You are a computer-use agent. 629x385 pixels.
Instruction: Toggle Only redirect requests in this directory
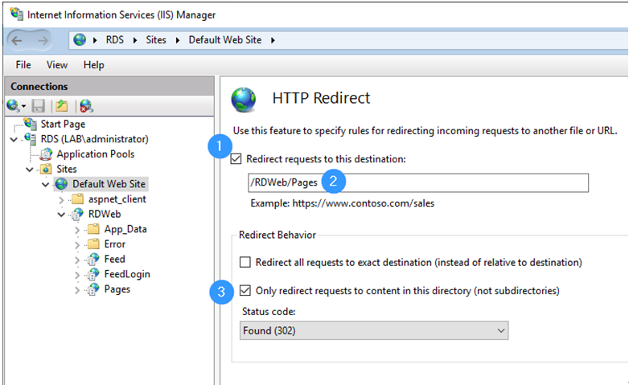tap(245, 290)
